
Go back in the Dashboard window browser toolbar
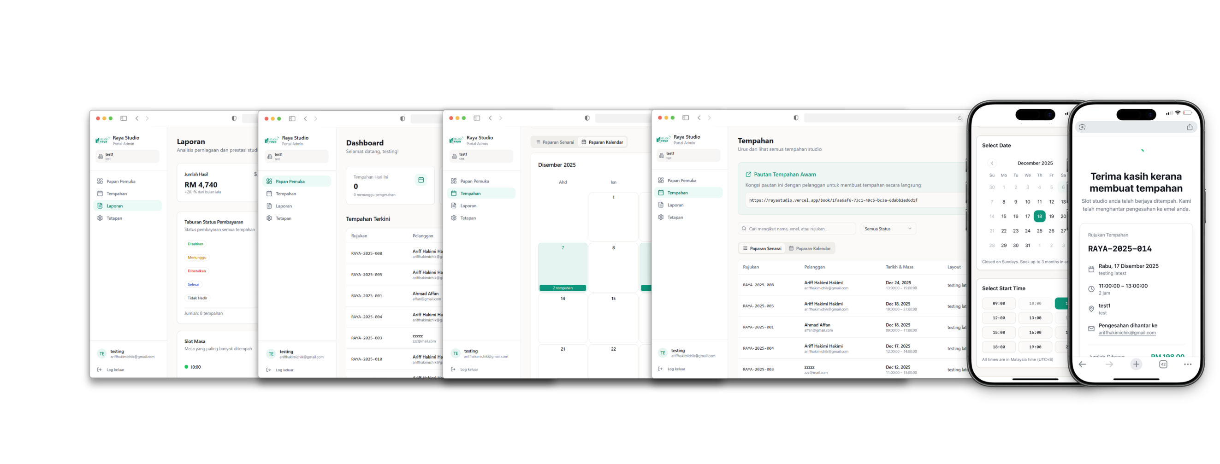pos(306,119)
